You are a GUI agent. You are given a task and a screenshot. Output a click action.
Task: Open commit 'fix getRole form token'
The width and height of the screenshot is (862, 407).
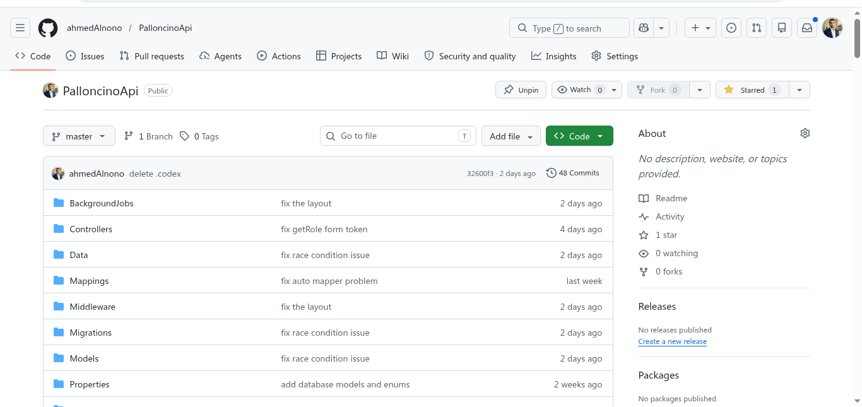[x=324, y=229]
